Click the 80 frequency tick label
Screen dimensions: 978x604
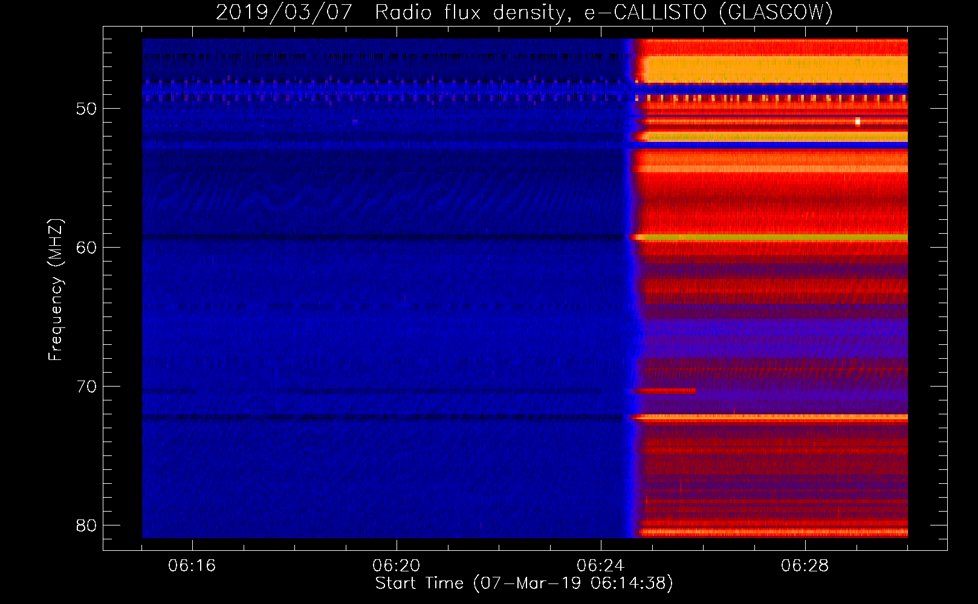(x=86, y=525)
